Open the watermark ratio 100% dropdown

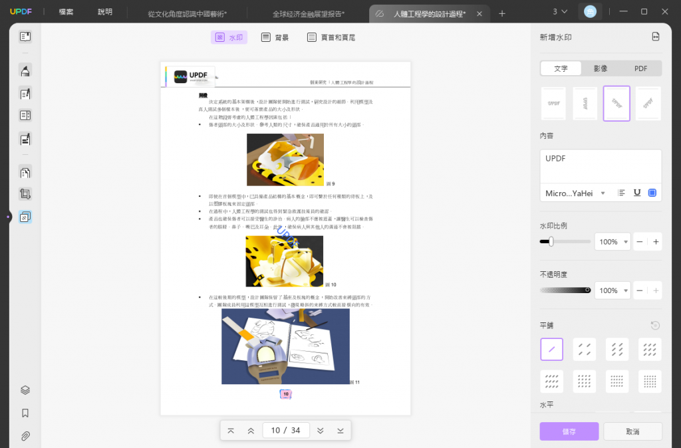click(613, 242)
